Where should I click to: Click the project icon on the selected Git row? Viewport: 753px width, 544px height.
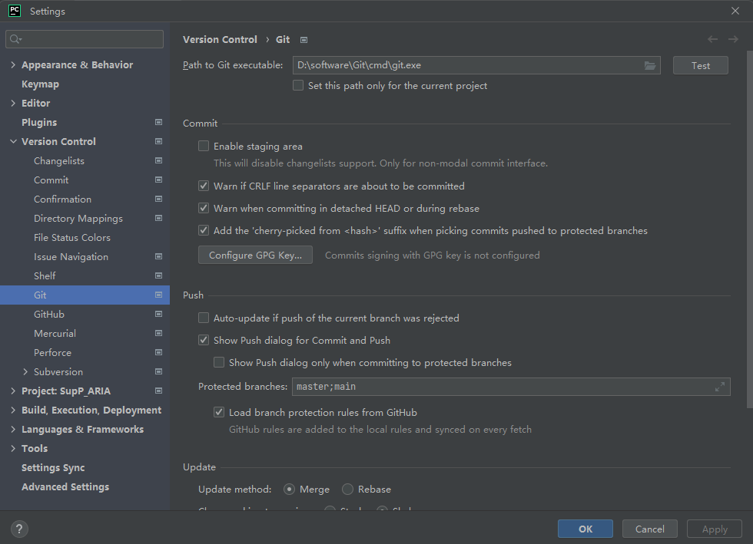[x=158, y=295]
